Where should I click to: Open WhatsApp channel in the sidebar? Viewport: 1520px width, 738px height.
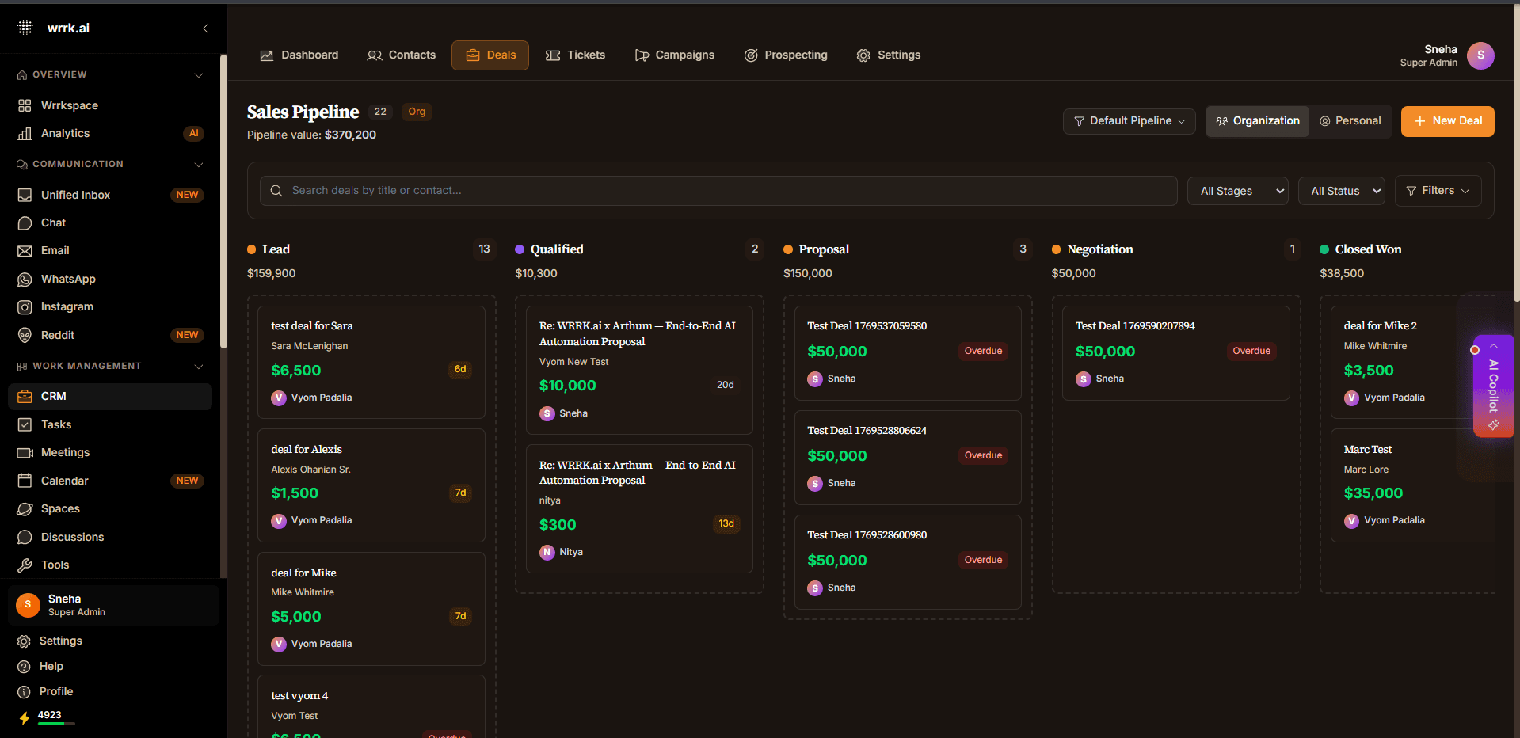[x=67, y=279]
